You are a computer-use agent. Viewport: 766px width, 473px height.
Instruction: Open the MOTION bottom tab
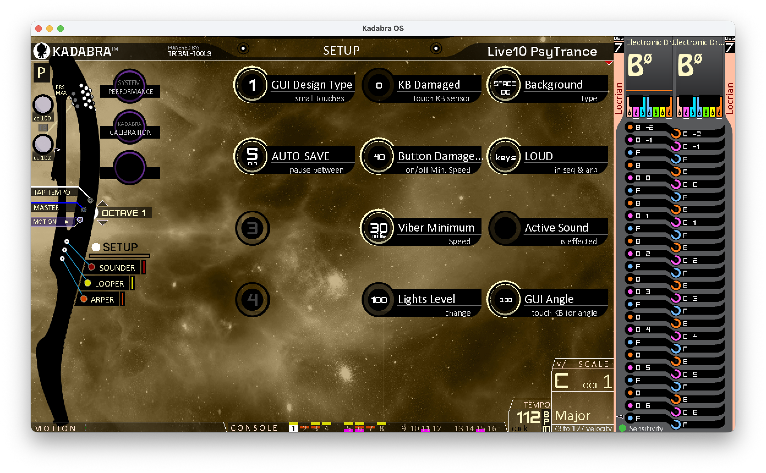tap(55, 428)
